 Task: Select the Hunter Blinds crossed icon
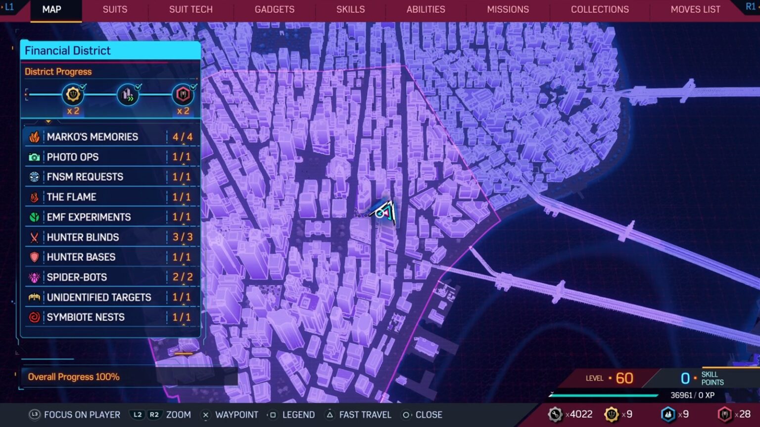[x=34, y=237]
